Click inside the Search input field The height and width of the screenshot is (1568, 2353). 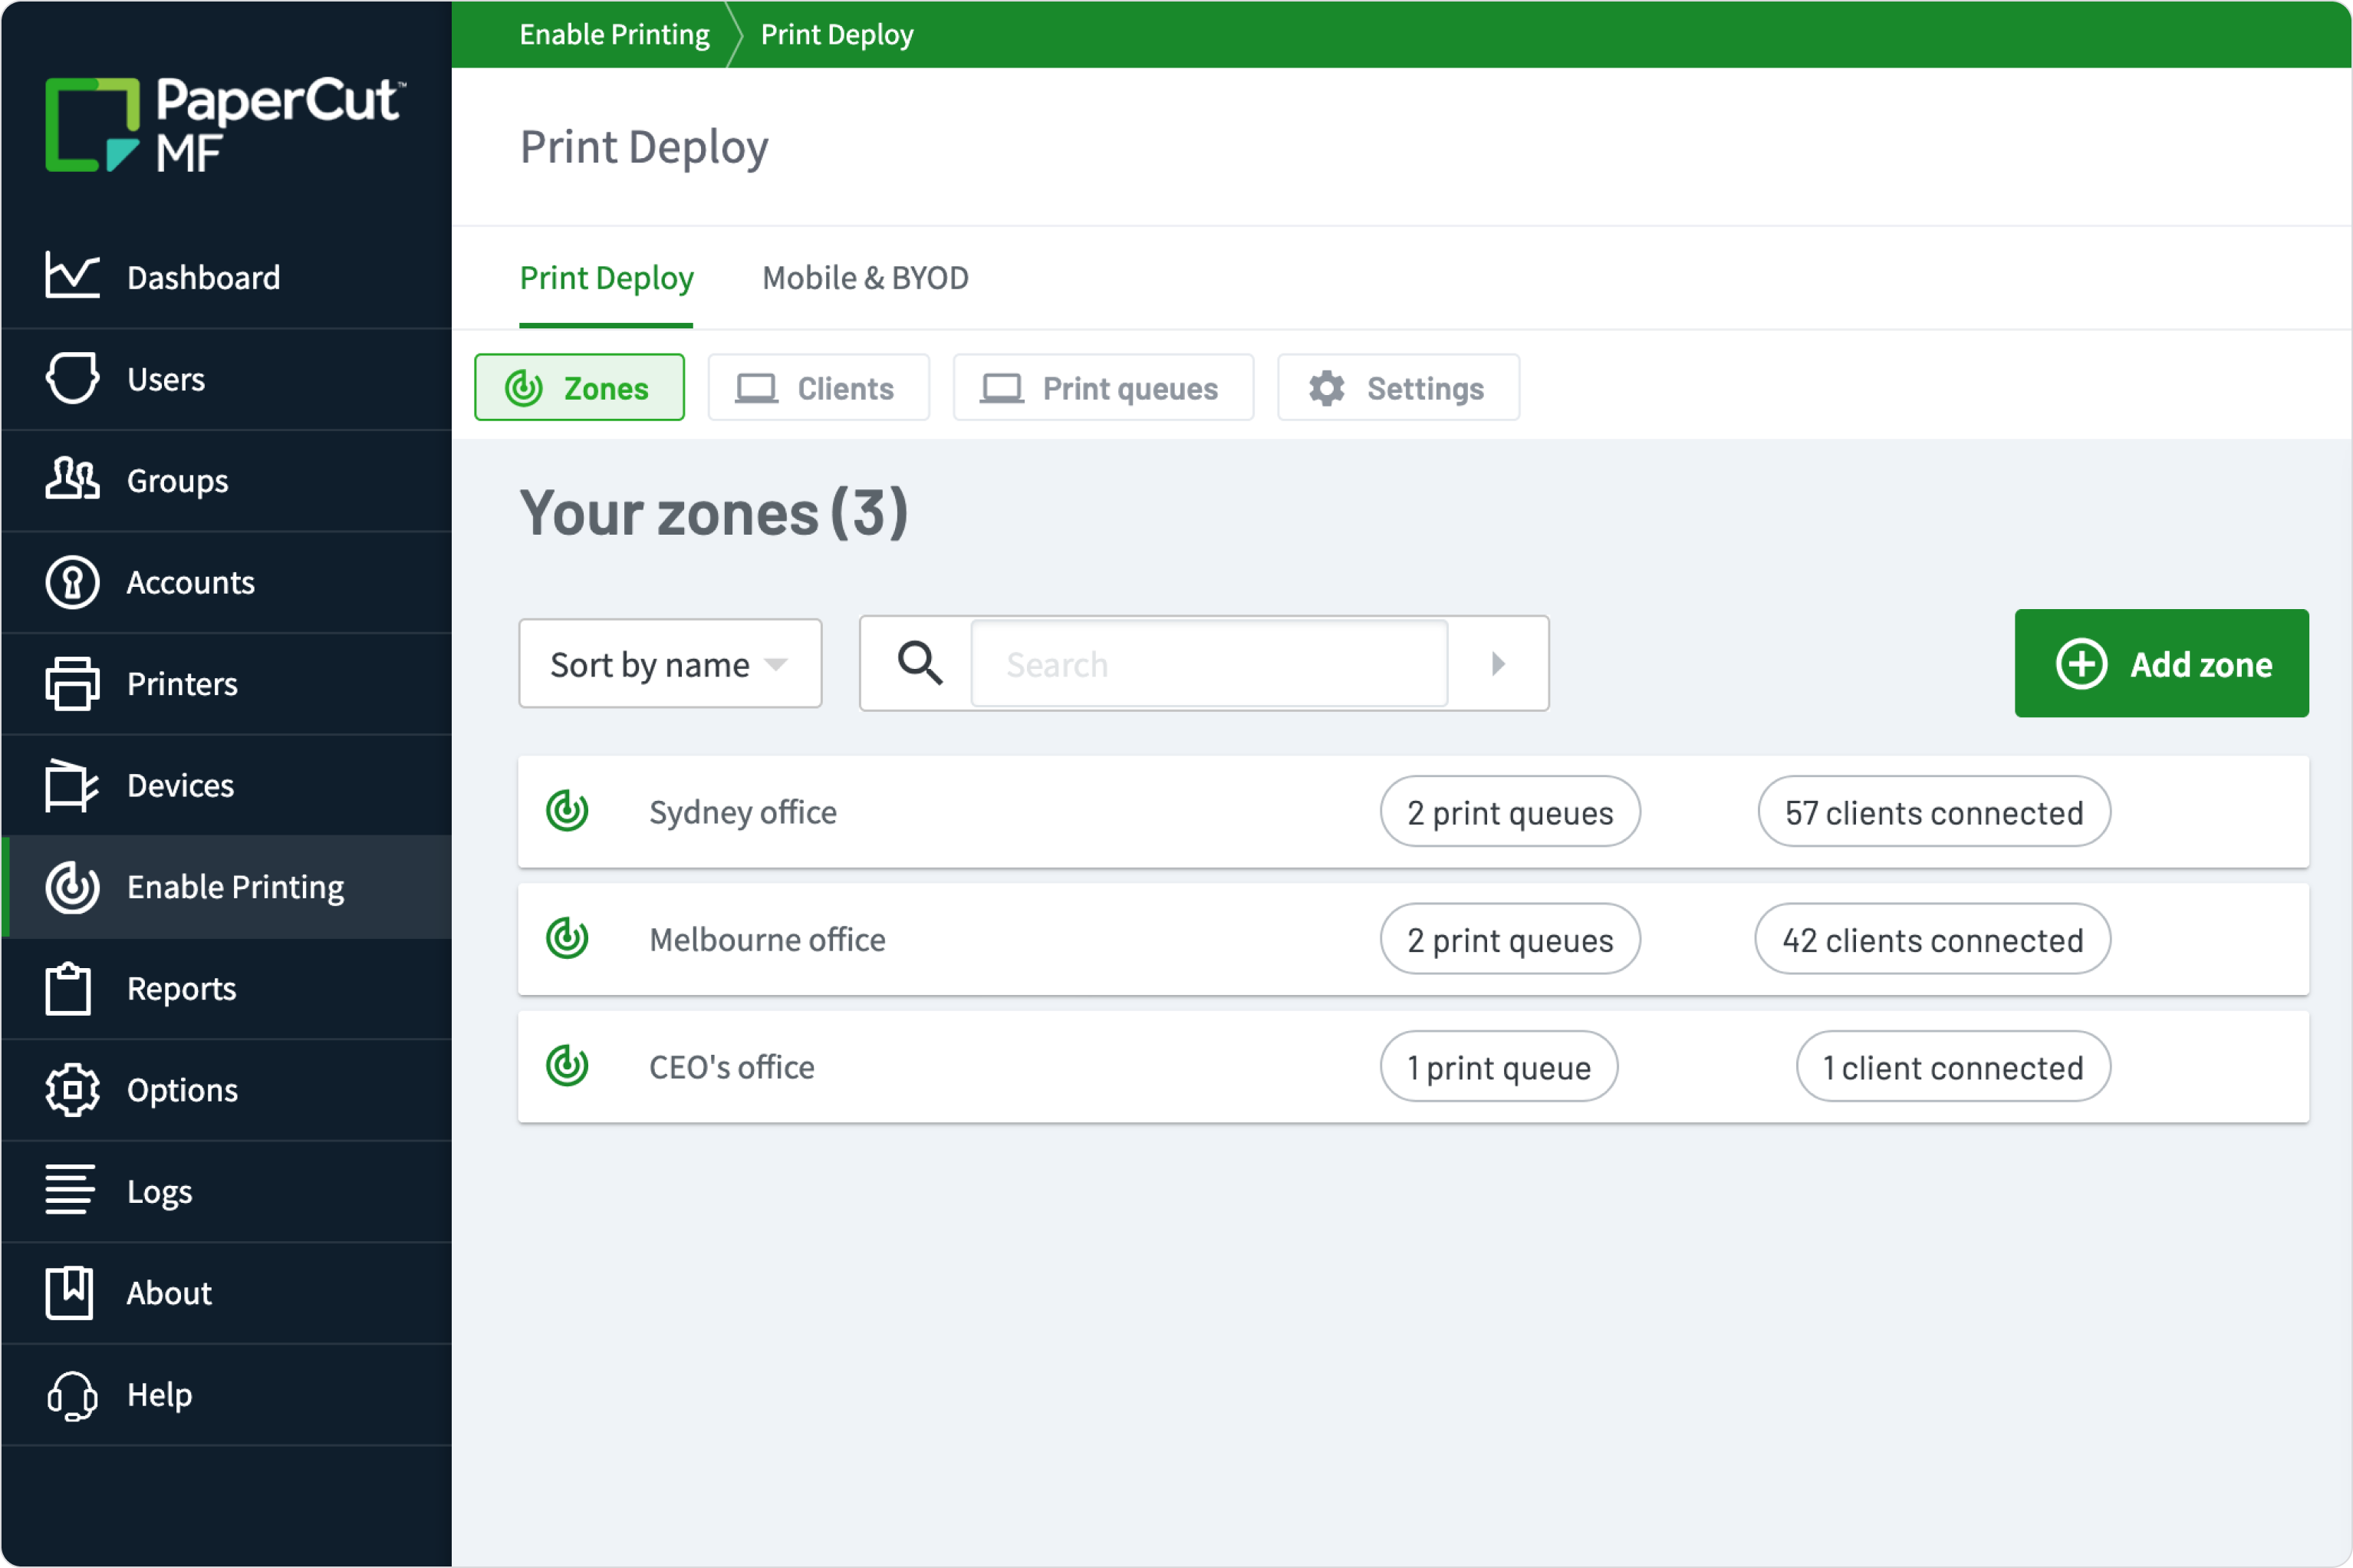pyautogui.click(x=1209, y=664)
